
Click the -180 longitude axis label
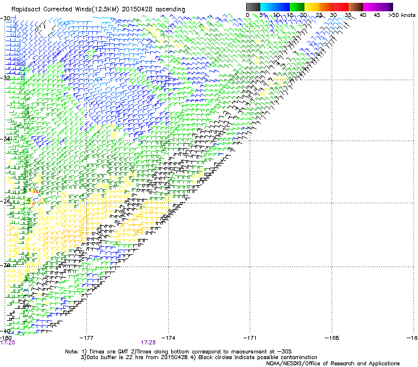pyautogui.click(x=6, y=338)
